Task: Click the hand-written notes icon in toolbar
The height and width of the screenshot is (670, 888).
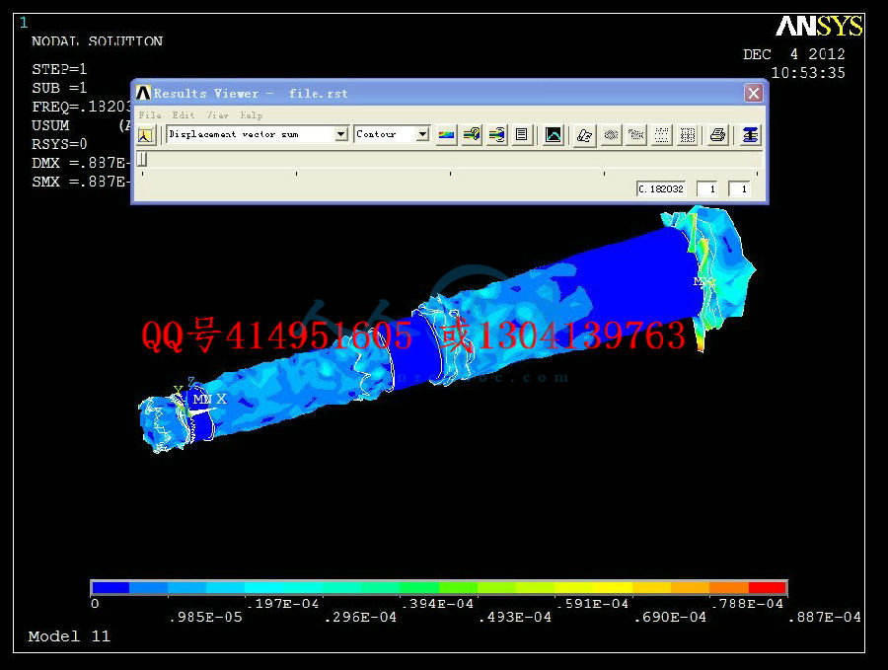Action: pyautogui.click(x=584, y=135)
